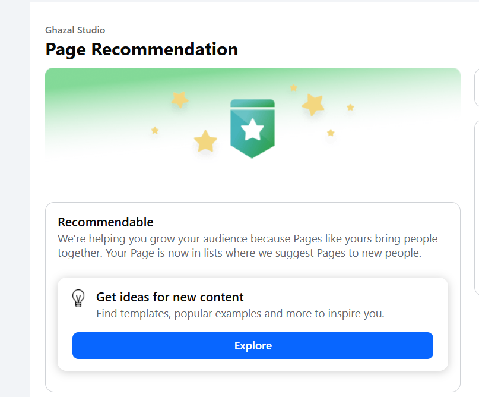Click the blue Explore button
Viewport: 479px width, 397px height.
253,345
